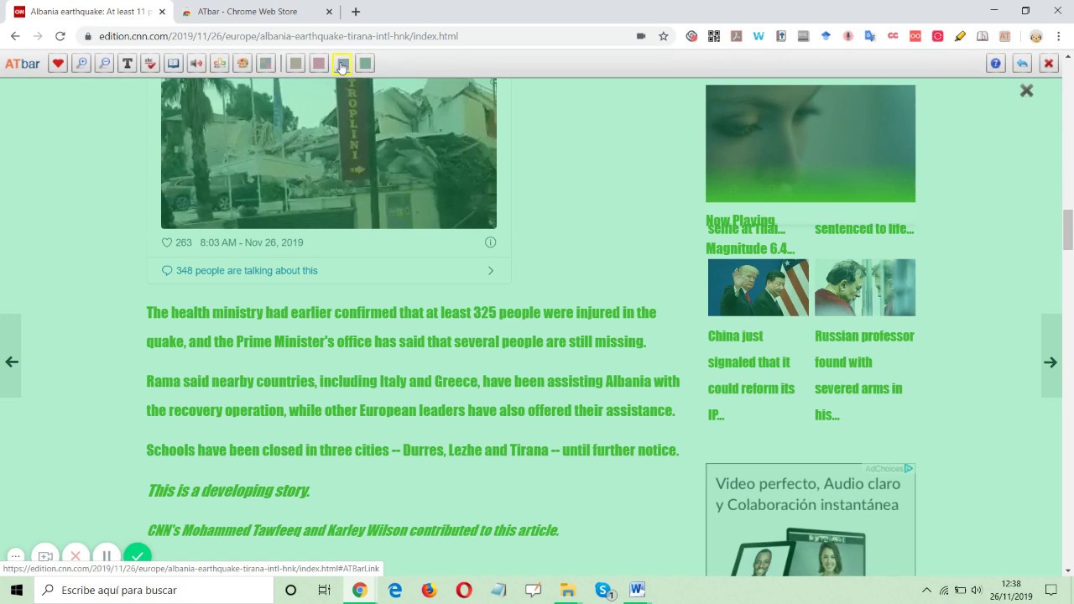The width and height of the screenshot is (1074, 604).
Task: Reload the current page
Action: pos(60,36)
